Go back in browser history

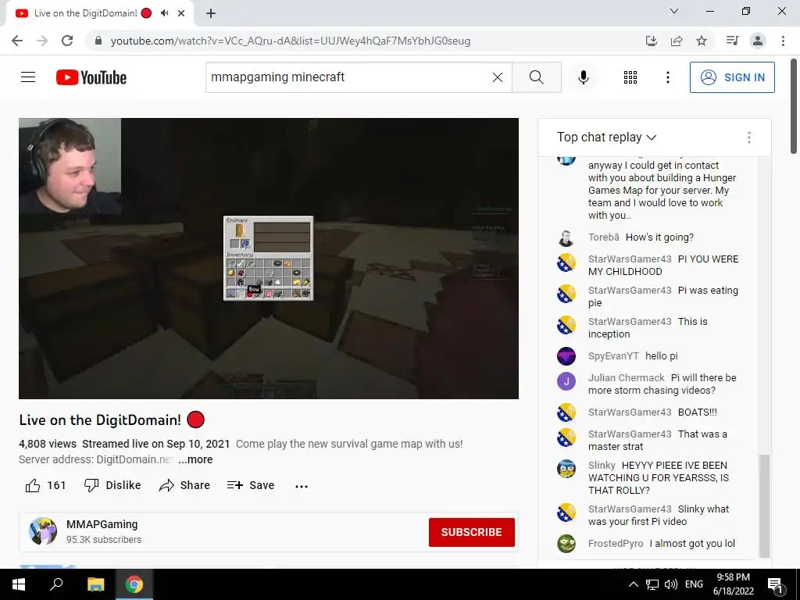tap(17, 41)
